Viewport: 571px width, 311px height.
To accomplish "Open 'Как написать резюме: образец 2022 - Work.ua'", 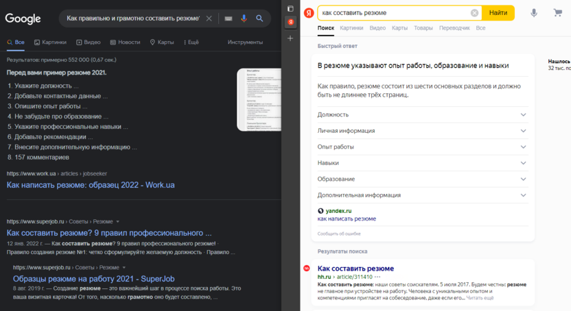I will tap(91, 185).
